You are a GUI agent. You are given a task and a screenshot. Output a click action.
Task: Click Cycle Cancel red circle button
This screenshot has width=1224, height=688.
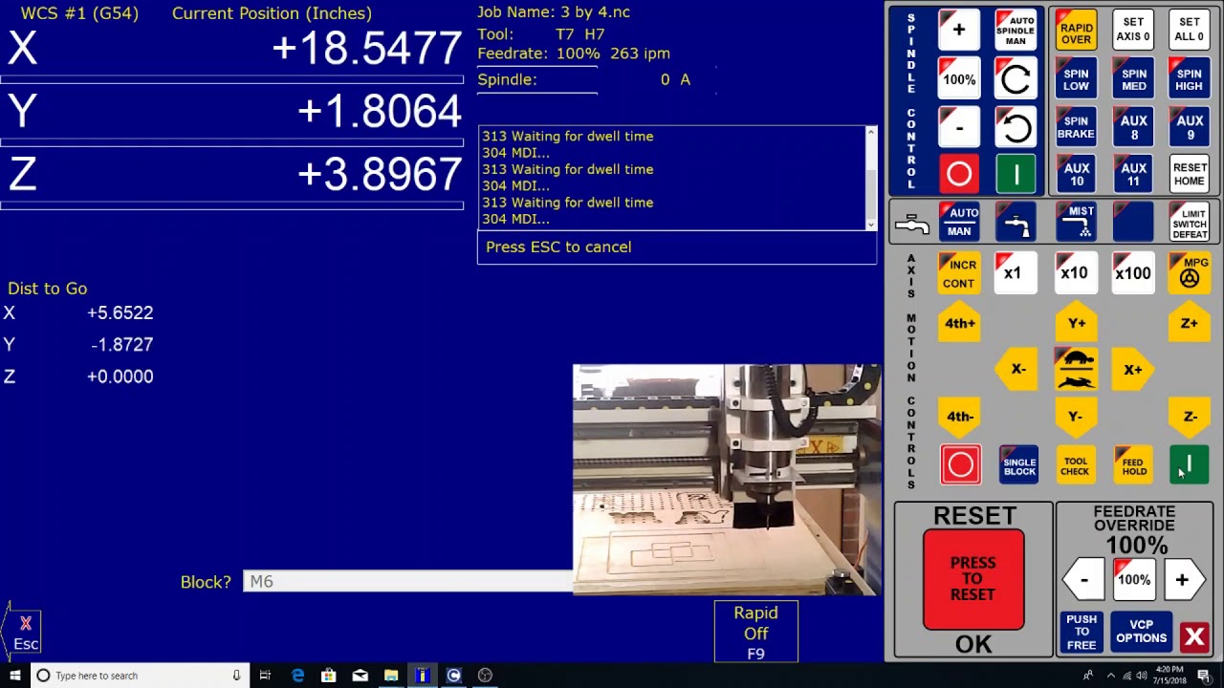960,464
